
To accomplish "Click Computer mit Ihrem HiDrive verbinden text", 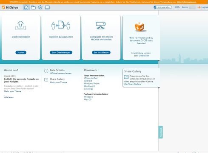I will [x=101, y=38].
